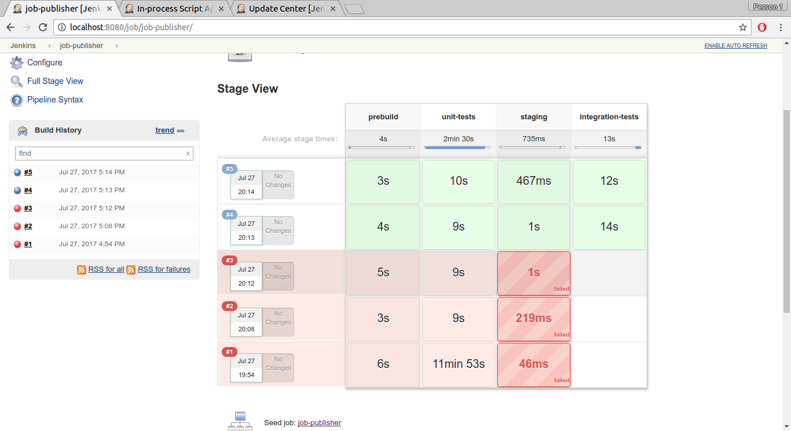Click the Full Stage View magnifier icon

coord(17,81)
